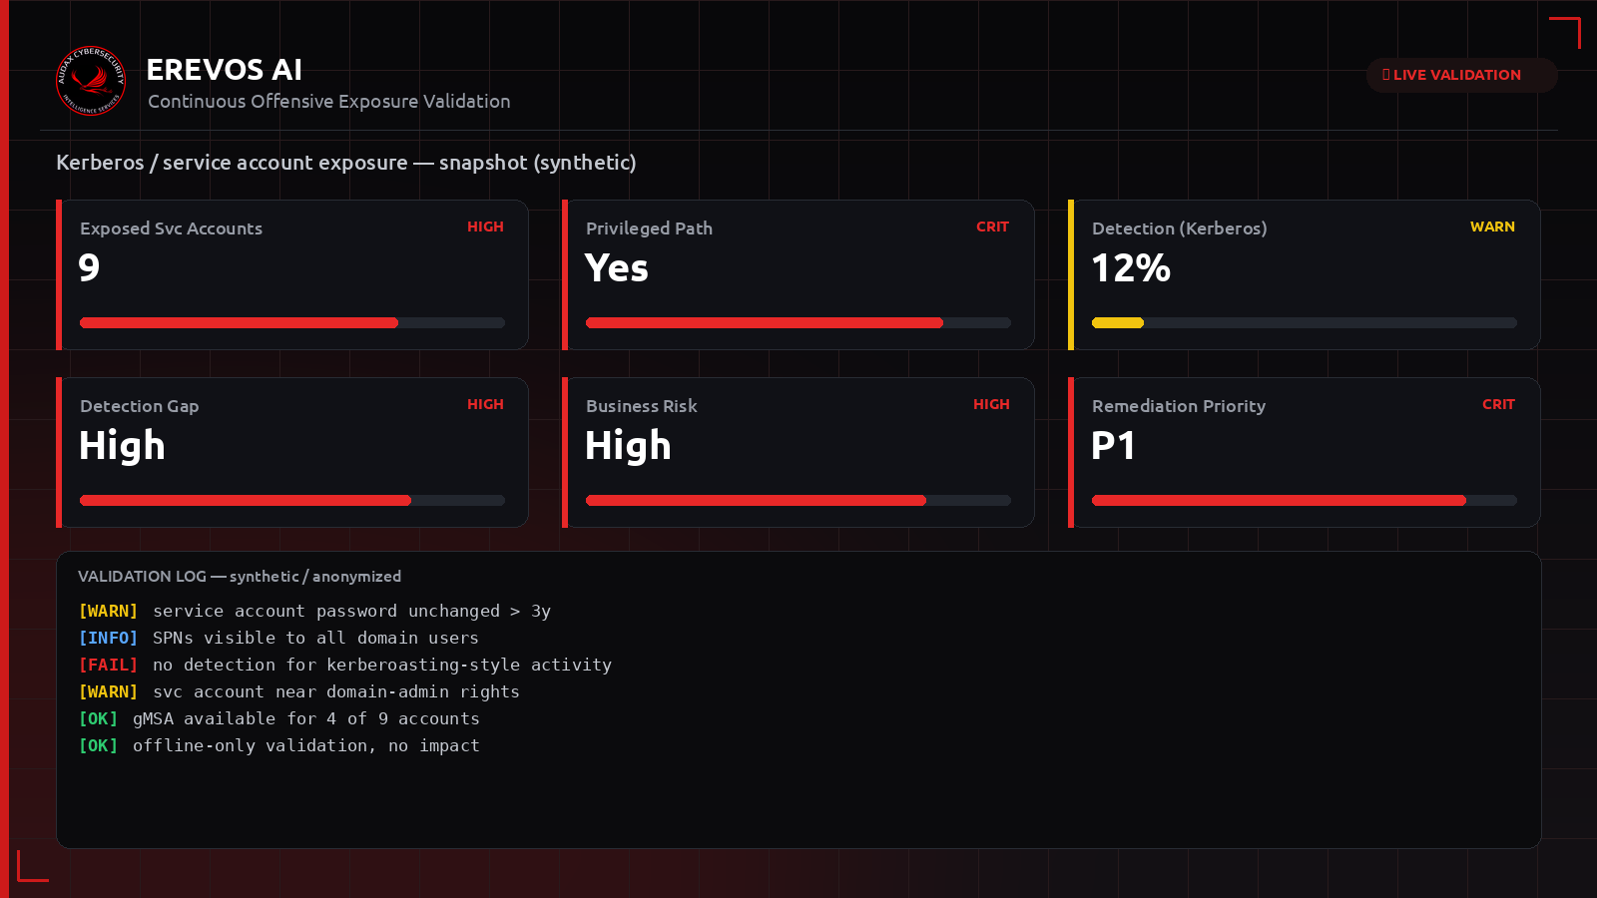Select the FAIL log line about kerberoasting
The height and width of the screenshot is (898, 1597).
[345, 665]
